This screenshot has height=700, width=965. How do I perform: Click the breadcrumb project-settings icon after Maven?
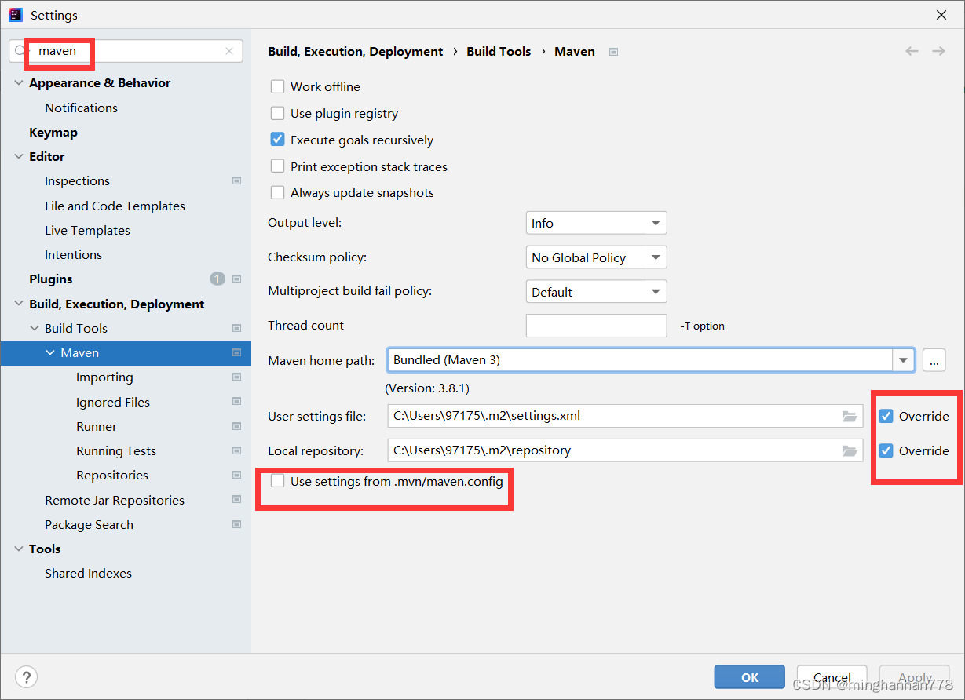tap(614, 52)
